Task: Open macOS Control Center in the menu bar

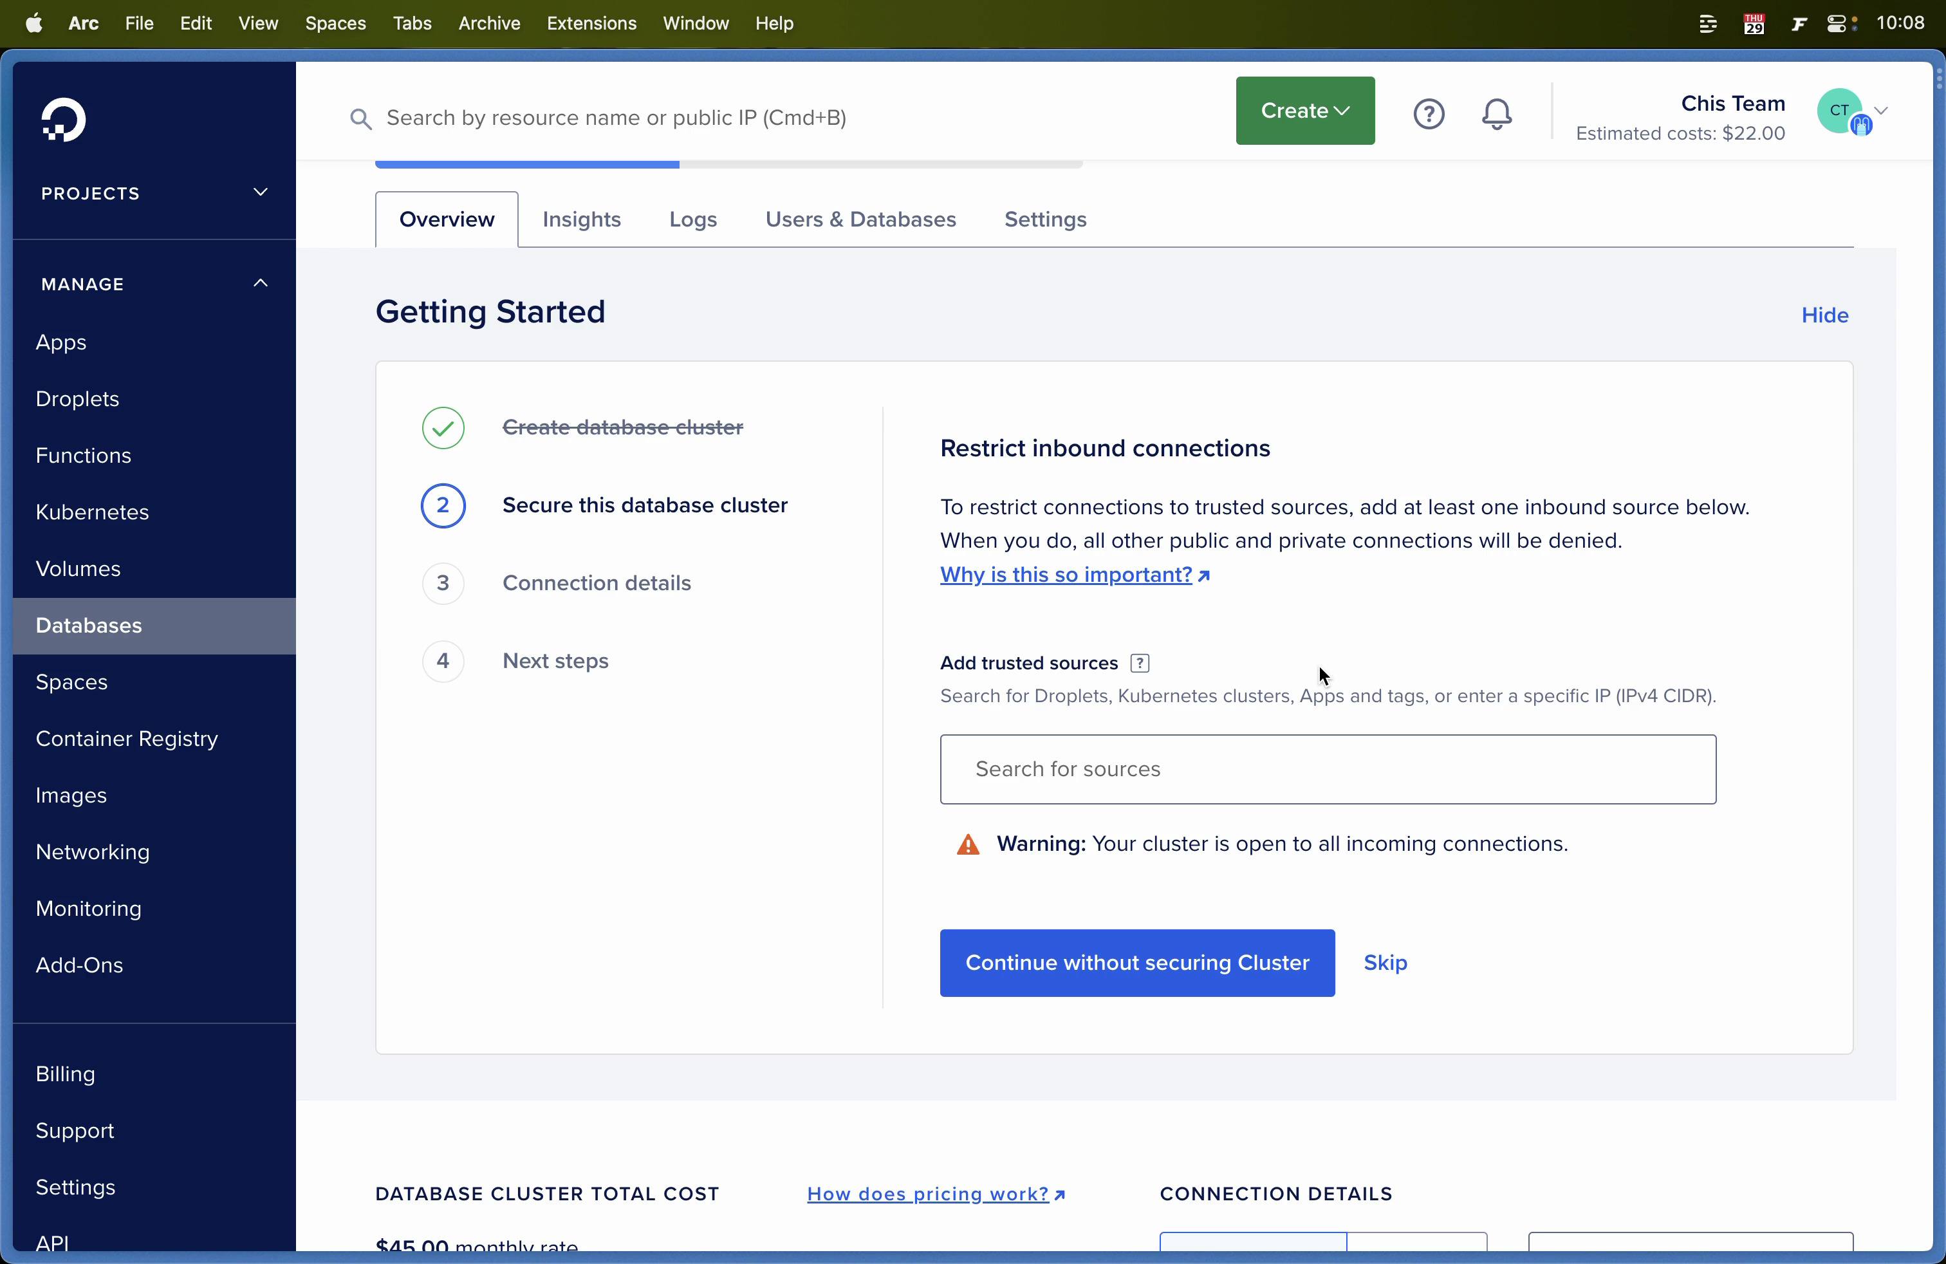Action: pos(1838,23)
